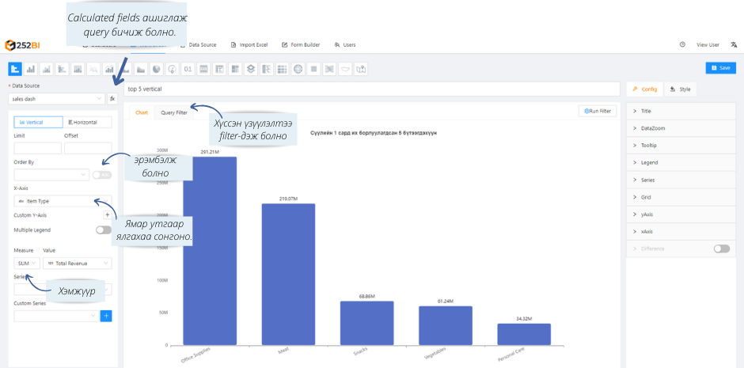The height and width of the screenshot is (368, 744).
Task: Click the fx calculated fields button
Action: click(x=112, y=99)
